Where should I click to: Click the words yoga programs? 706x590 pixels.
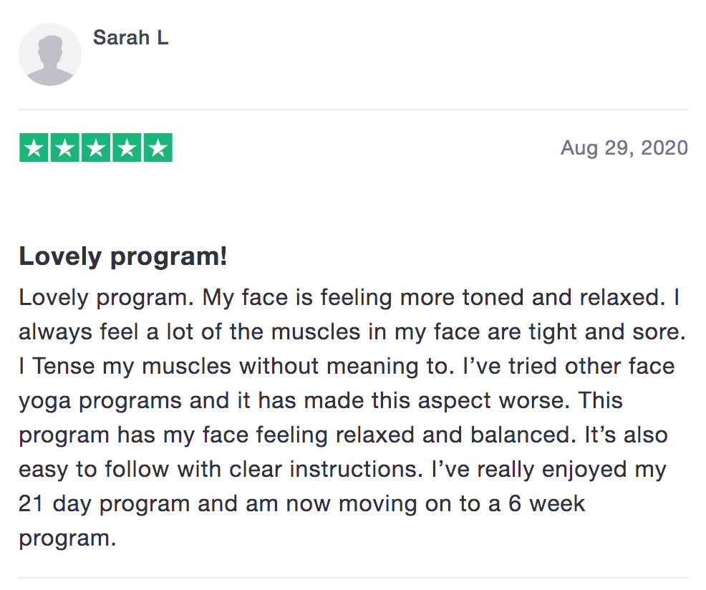[100, 401]
